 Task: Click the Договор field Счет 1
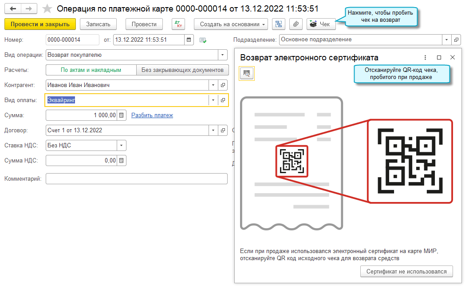(x=127, y=130)
